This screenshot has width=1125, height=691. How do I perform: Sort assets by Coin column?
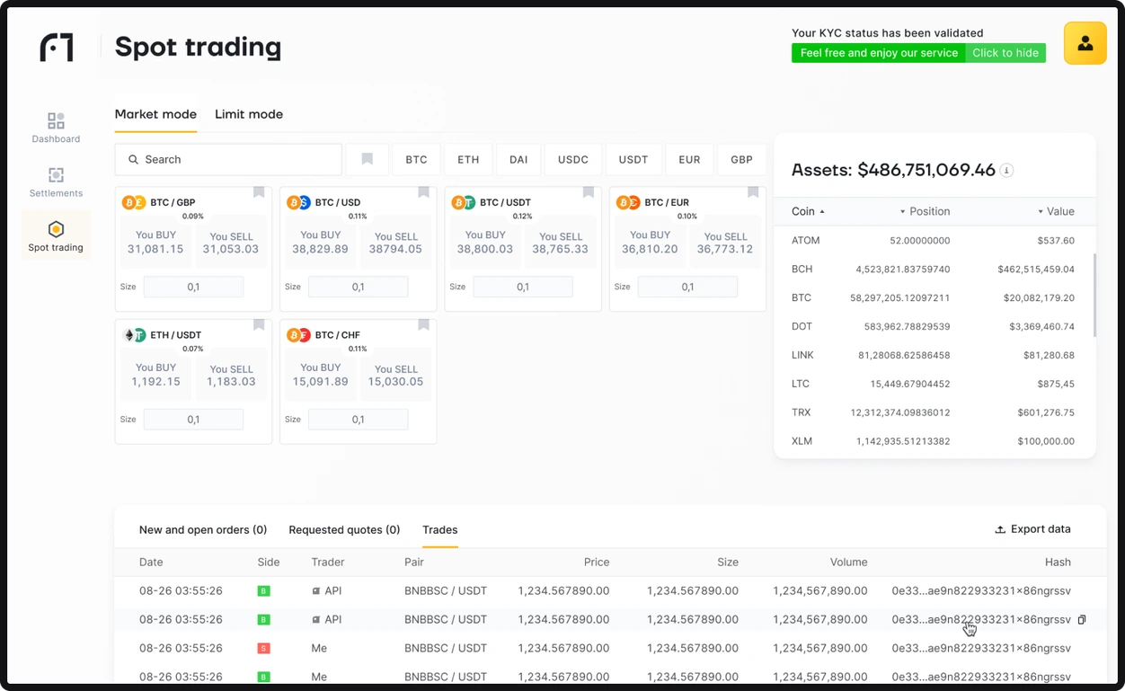coord(808,211)
